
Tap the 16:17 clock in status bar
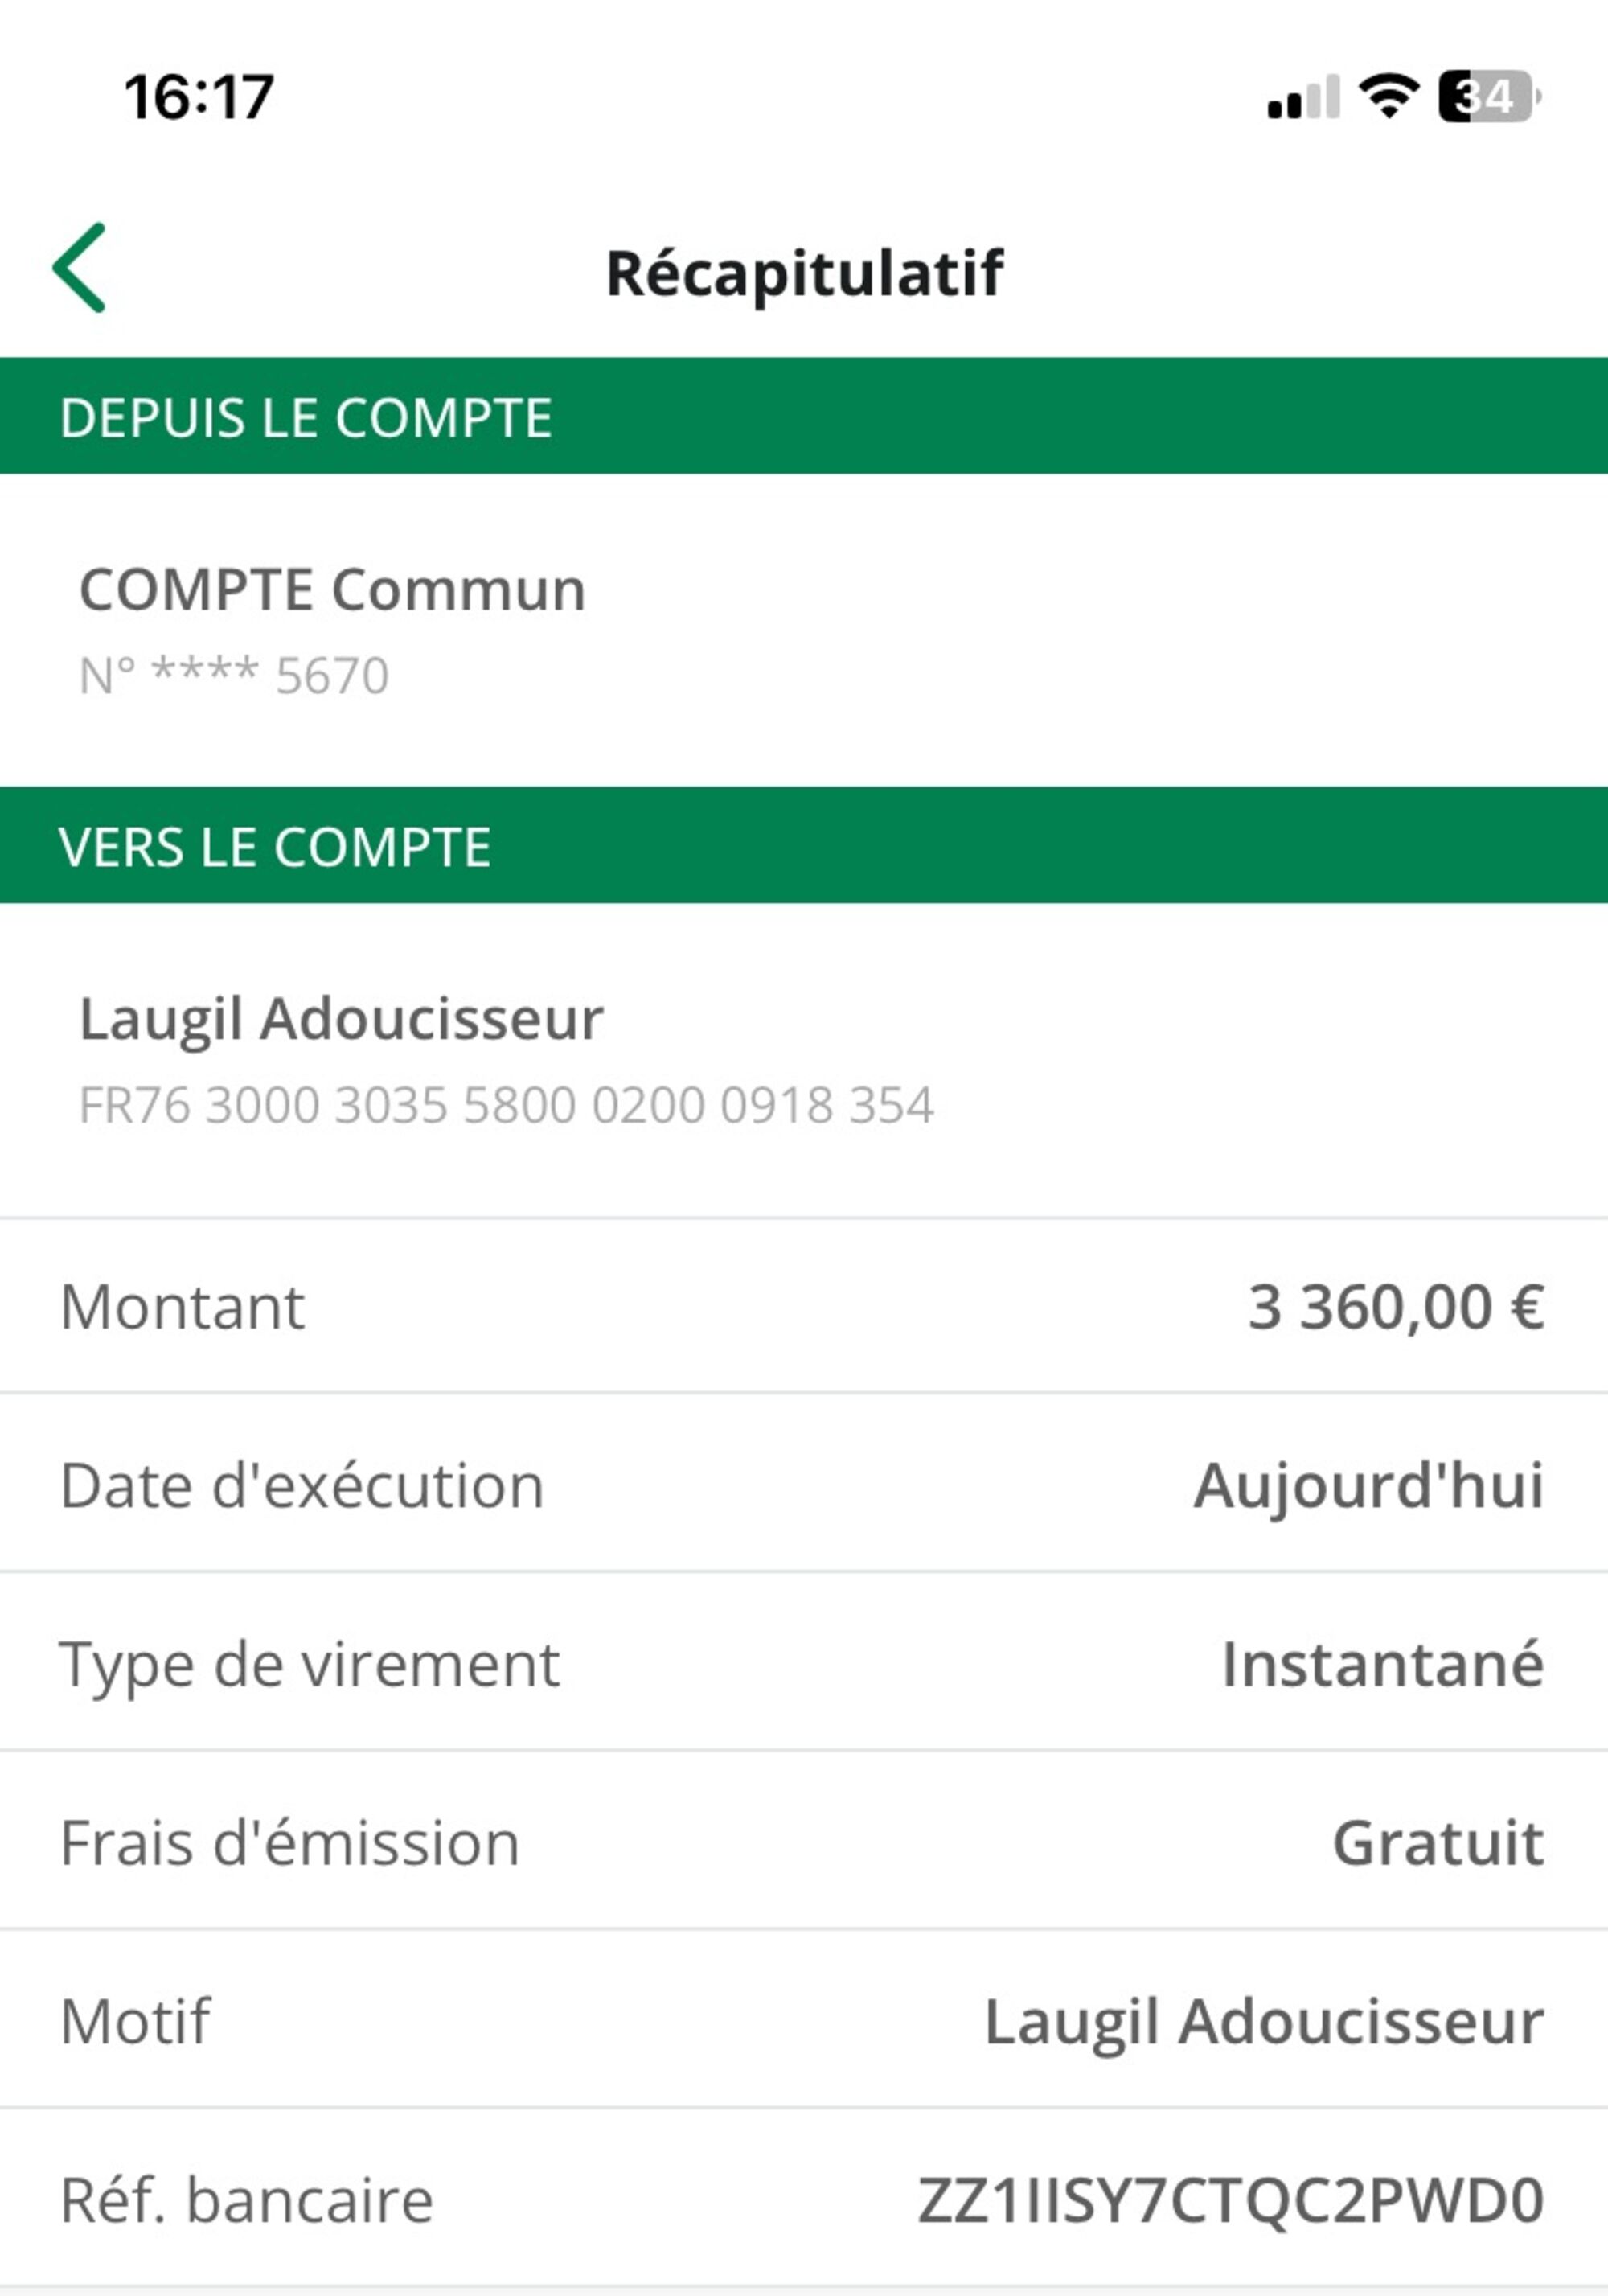pos(199,98)
